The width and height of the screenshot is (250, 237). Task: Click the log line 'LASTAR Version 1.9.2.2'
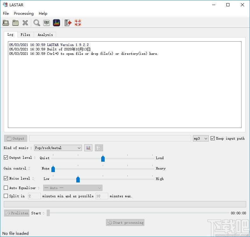coord(49,45)
